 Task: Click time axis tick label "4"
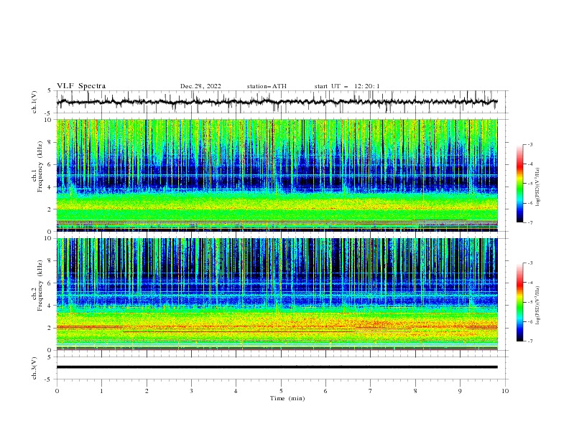point(236,391)
